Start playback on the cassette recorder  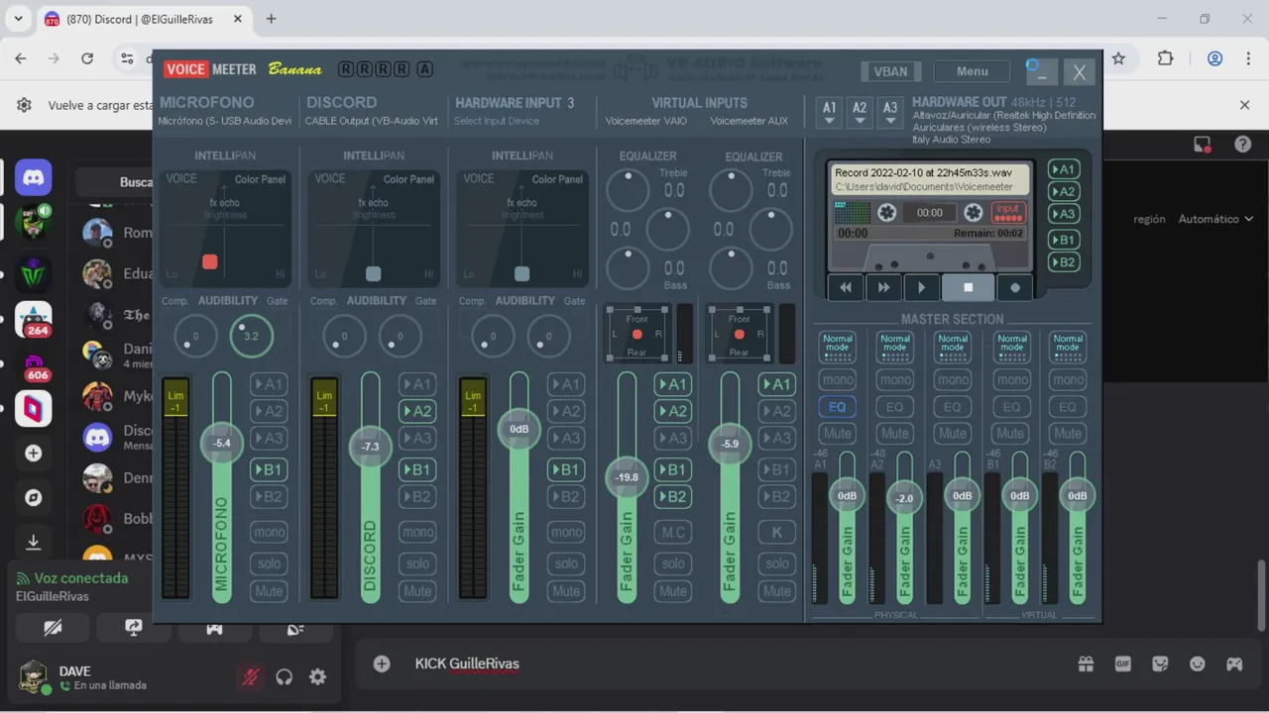(921, 287)
